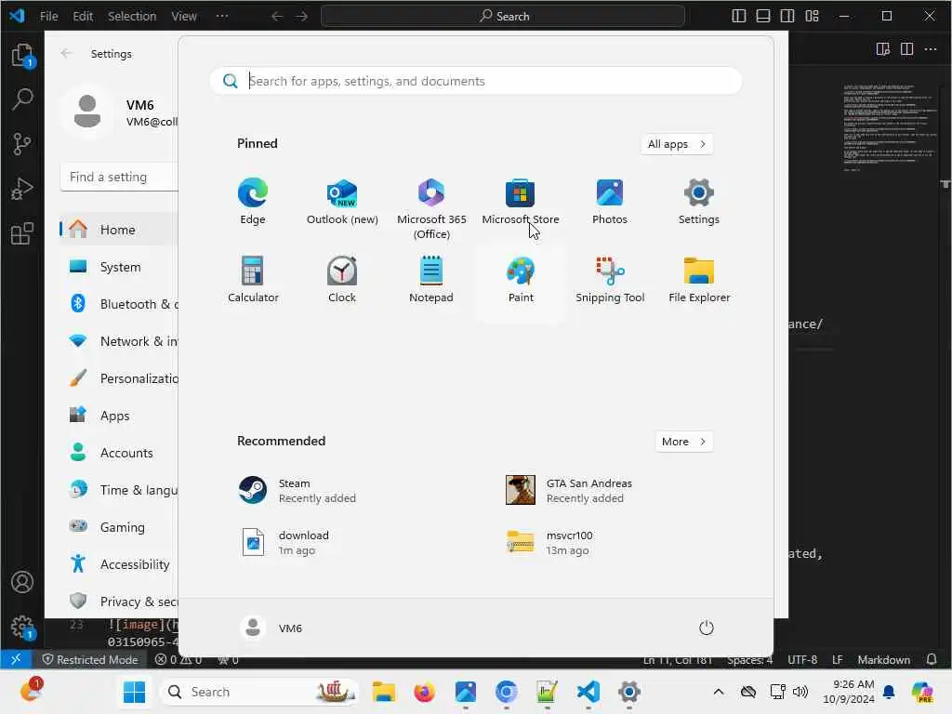Launch Photos from pinned apps

click(610, 202)
